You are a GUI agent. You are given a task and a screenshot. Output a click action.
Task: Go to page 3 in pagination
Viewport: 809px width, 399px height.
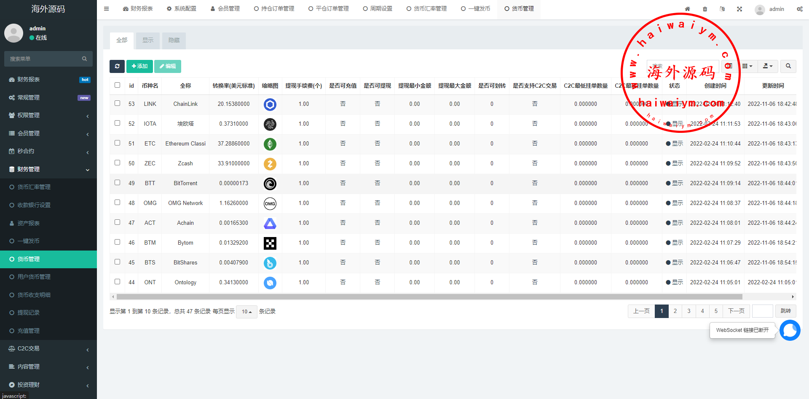(688, 311)
